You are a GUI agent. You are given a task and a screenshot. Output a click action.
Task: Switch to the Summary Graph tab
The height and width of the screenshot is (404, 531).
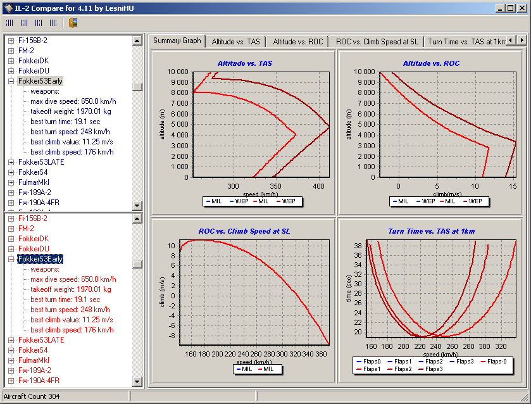pyautogui.click(x=177, y=41)
